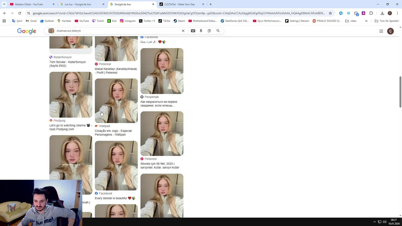Open the taskbar volume icon
Image resolution: width=402 pixels, height=226 pixels.
(x=385, y=222)
